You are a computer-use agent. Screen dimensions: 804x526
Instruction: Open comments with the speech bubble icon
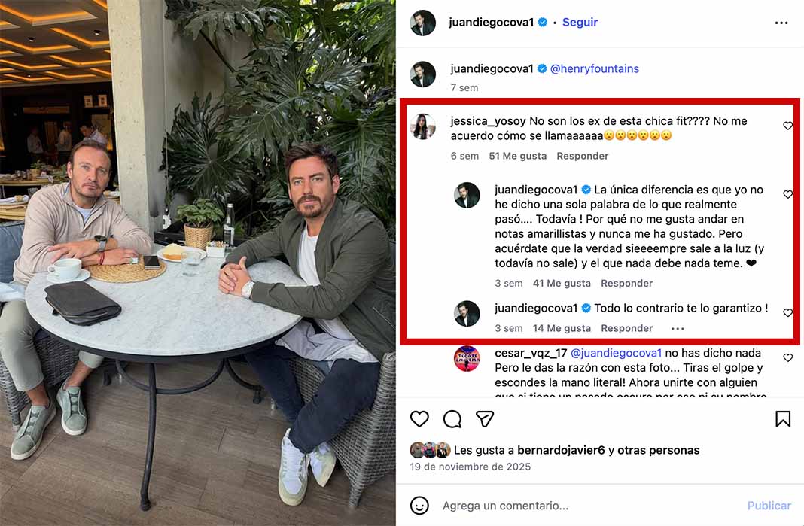coord(452,419)
